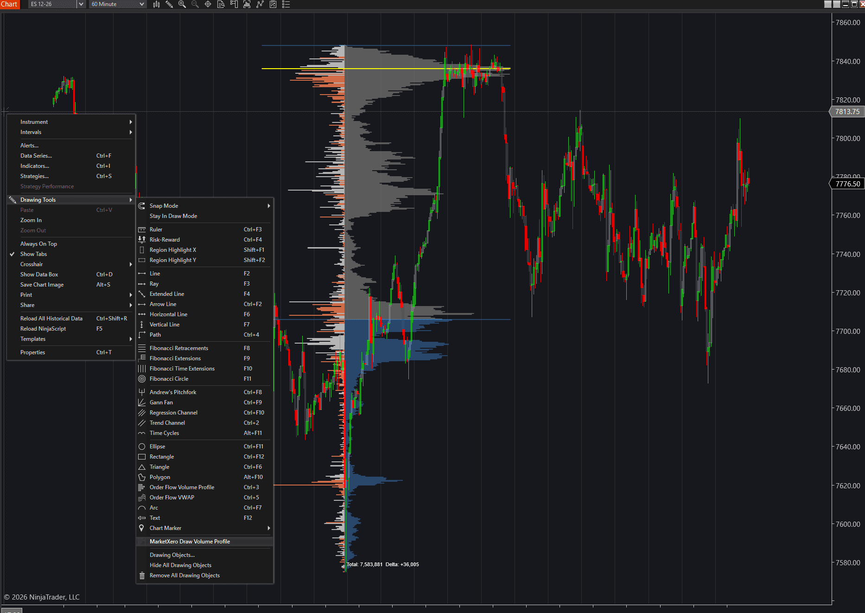Click Reload All Historical Data
This screenshot has height=613, width=865.
(x=71, y=319)
